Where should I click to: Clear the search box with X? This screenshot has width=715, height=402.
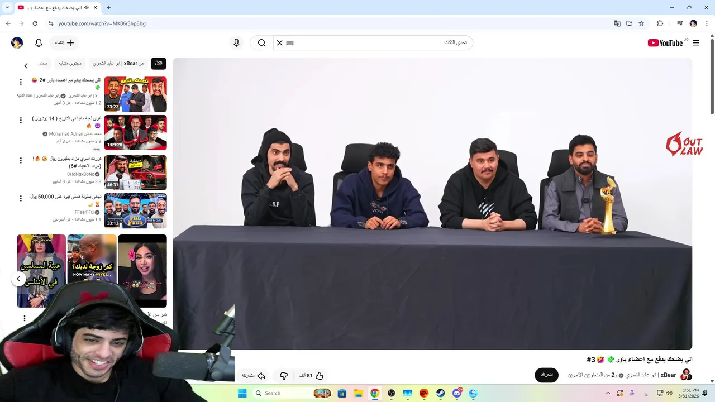[280, 43]
